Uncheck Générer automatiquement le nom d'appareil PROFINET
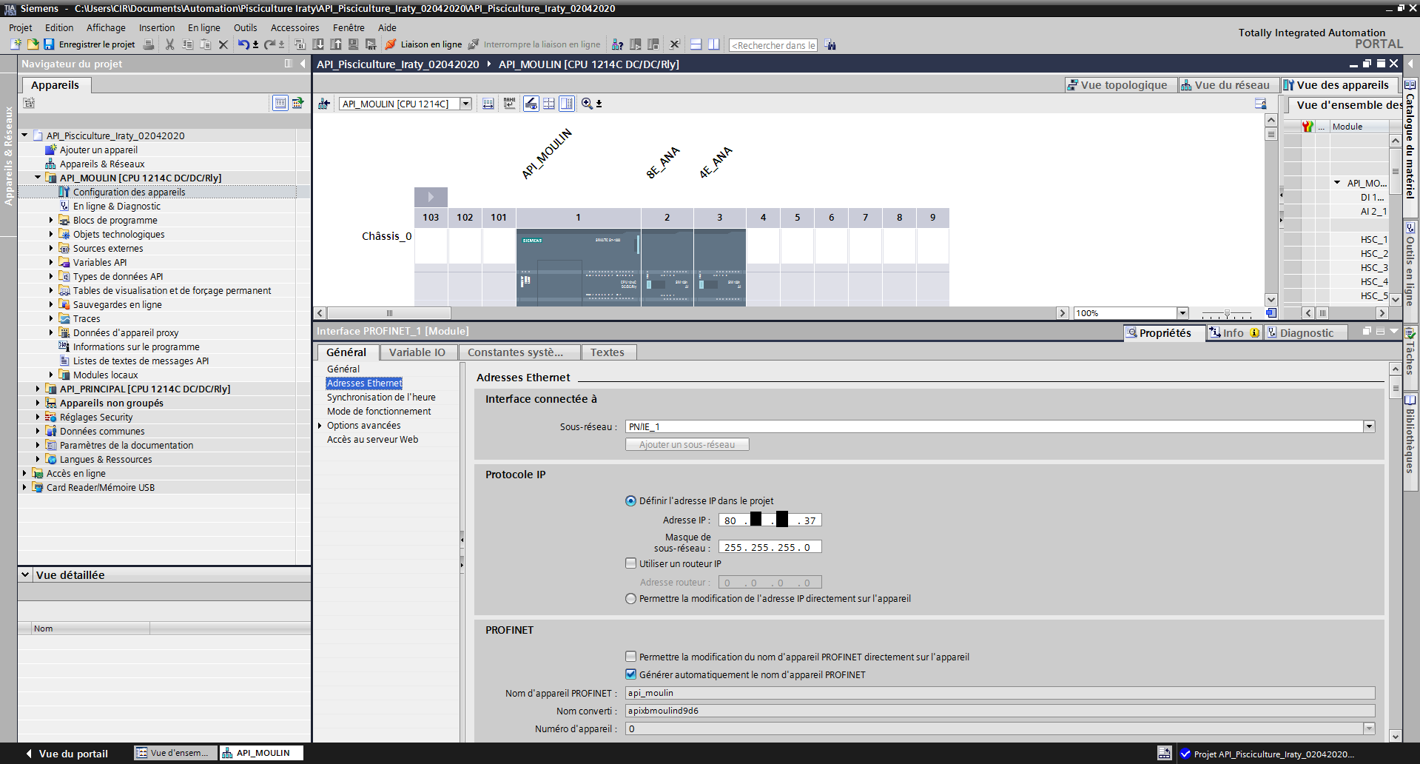 point(631,674)
